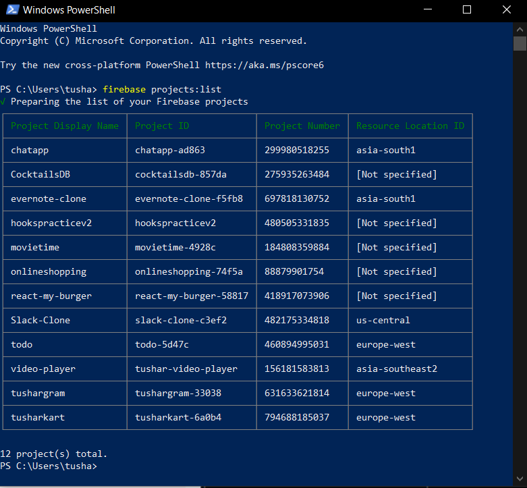This screenshot has width=527, height=488.
Task: Click the PowerShell icon in title bar
Action: [x=13, y=9]
